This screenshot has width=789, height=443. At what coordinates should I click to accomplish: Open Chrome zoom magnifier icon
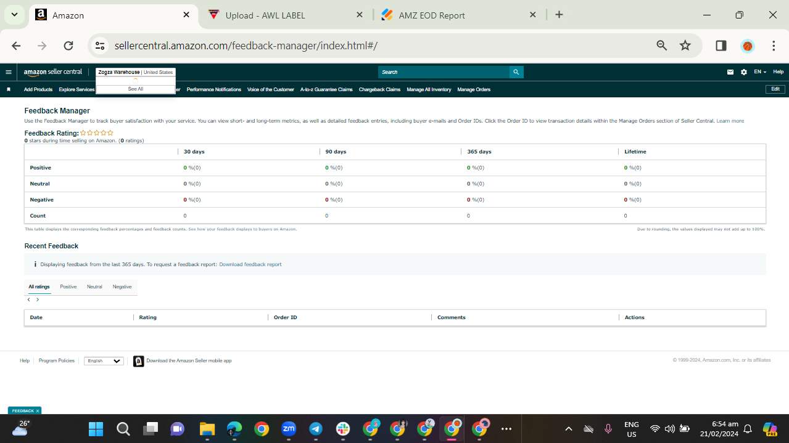(662, 46)
